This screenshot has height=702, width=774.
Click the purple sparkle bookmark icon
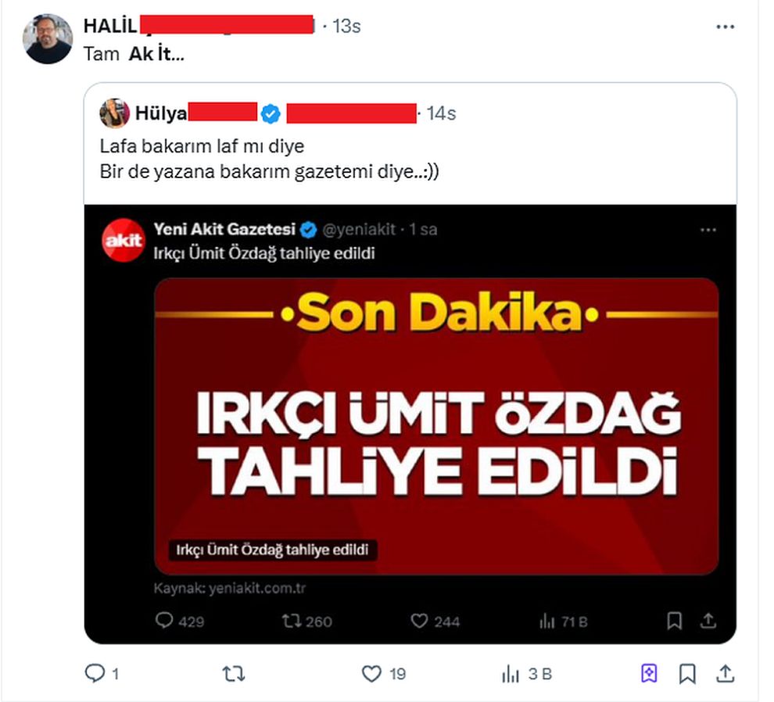649,673
